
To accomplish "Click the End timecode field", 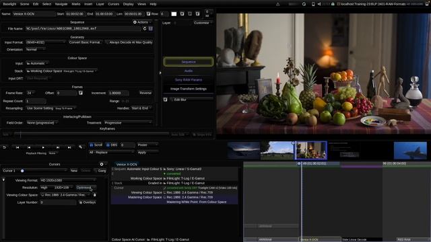I will tap(104, 13).
